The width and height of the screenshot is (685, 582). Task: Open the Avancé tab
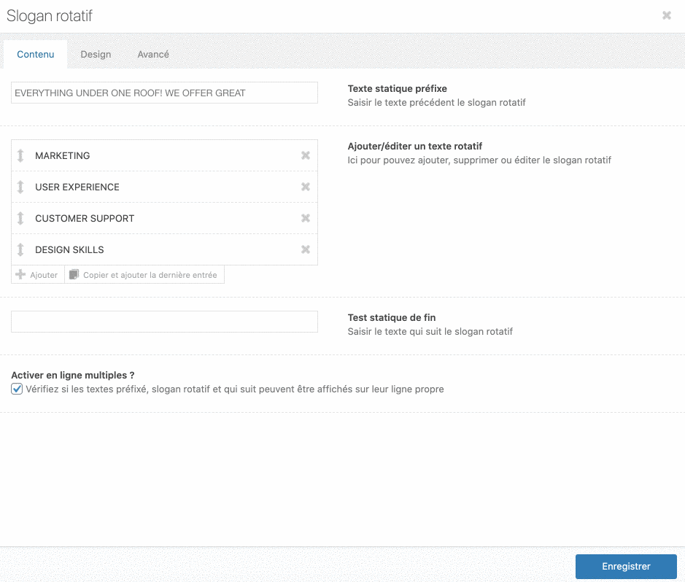[x=153, y=55]
